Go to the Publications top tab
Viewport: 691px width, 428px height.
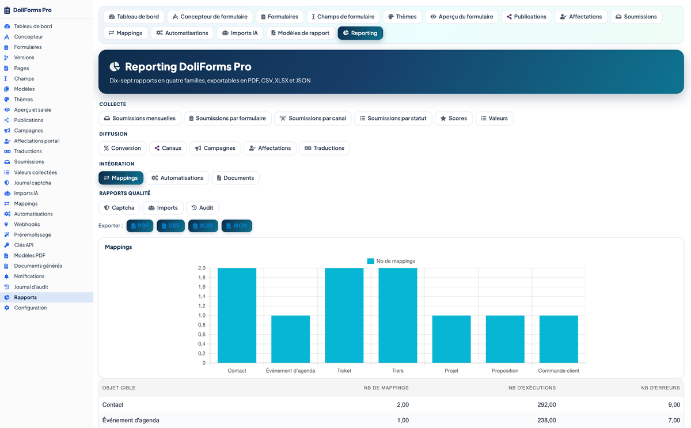527,17
